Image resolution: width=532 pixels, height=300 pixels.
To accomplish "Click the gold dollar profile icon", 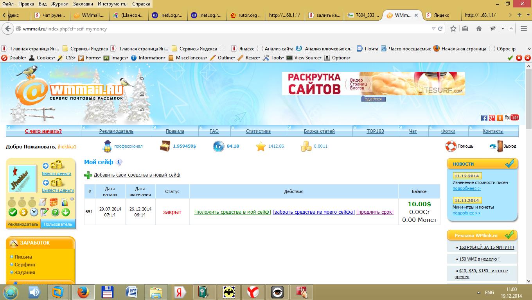I will pos(23,212).
